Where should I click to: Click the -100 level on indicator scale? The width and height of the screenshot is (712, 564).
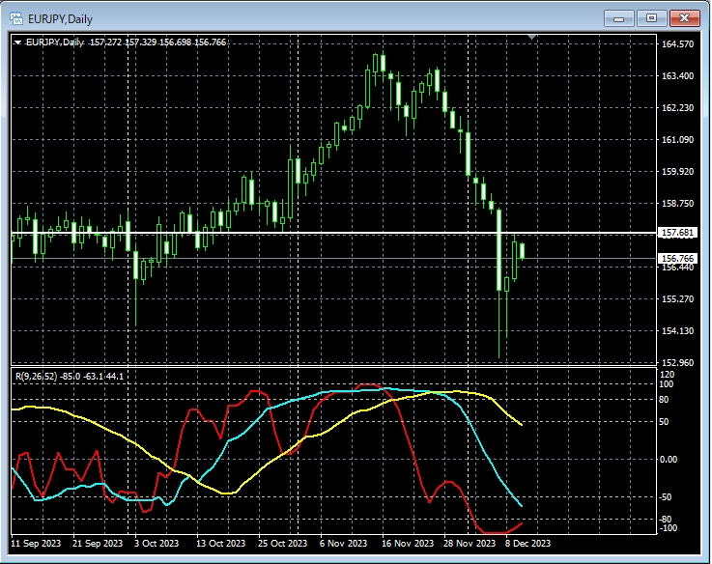[x=669, y=528]
